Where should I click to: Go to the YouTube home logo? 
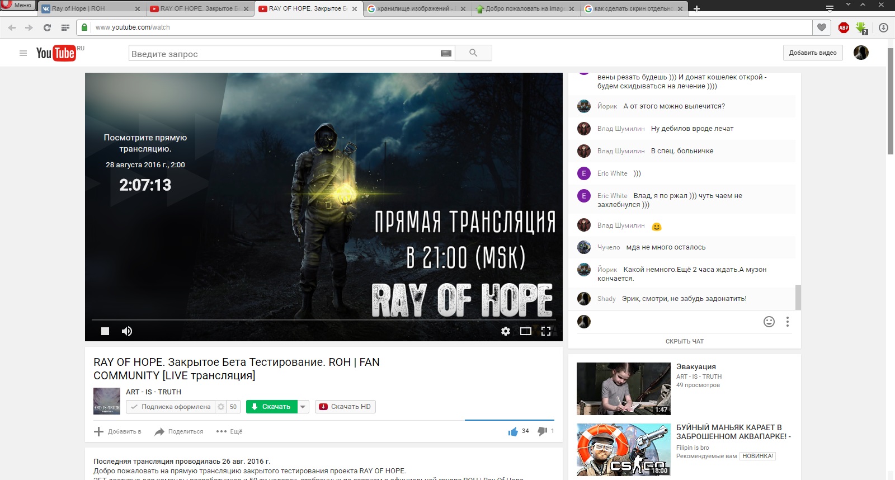coord(56,53)
